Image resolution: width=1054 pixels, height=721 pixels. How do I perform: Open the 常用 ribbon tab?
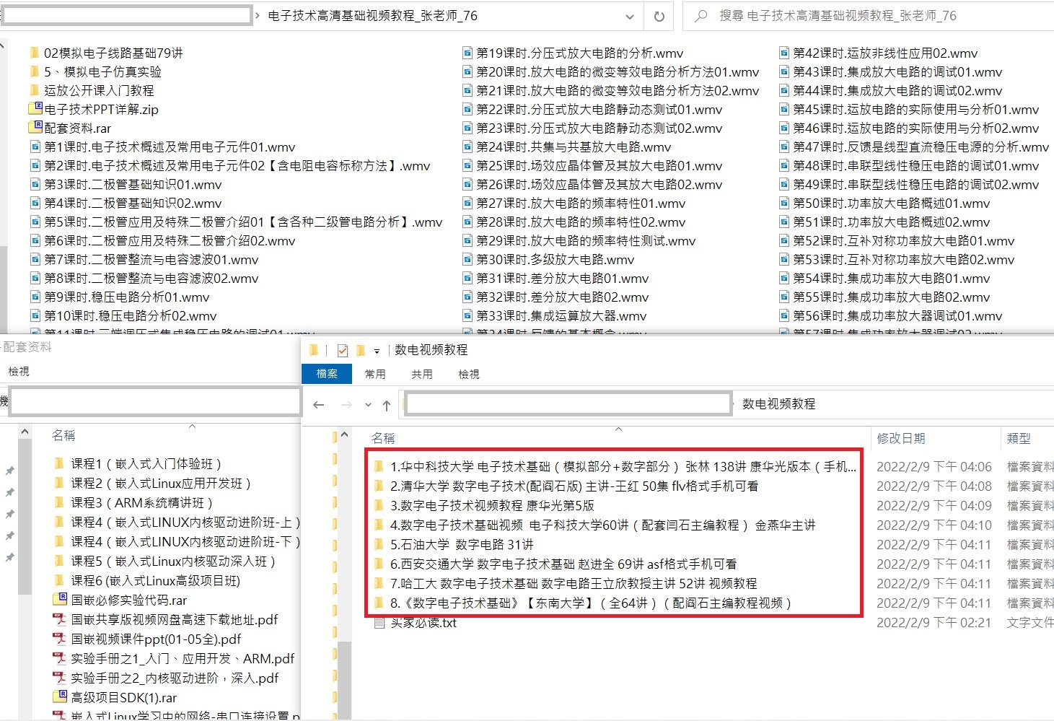point(375,374)
